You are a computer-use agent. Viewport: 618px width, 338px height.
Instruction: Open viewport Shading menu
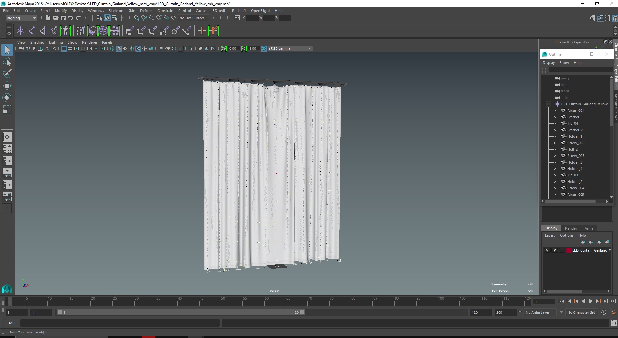(37, 42)
